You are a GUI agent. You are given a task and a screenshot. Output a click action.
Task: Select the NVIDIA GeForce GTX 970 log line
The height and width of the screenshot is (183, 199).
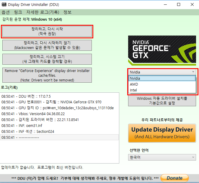pos(59,102)
